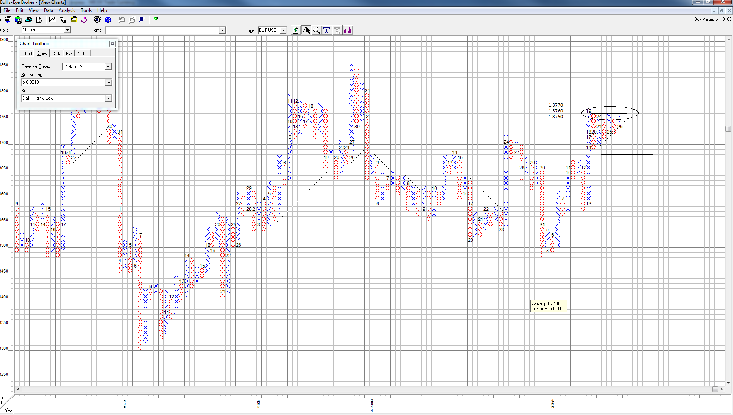The width and height of the screenshot is (733, 415).
Task: Click the line chart icon in toolbar
Action: pyautogui.click(x=53, y=20)
